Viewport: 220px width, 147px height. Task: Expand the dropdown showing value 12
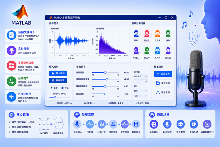tap(141, 81)
